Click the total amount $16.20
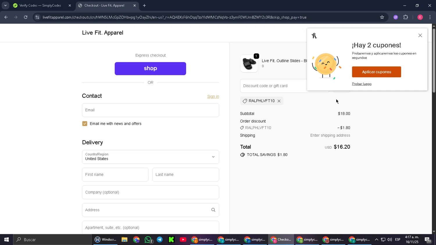Screen dimensions: 436x245 pos(342,147)
